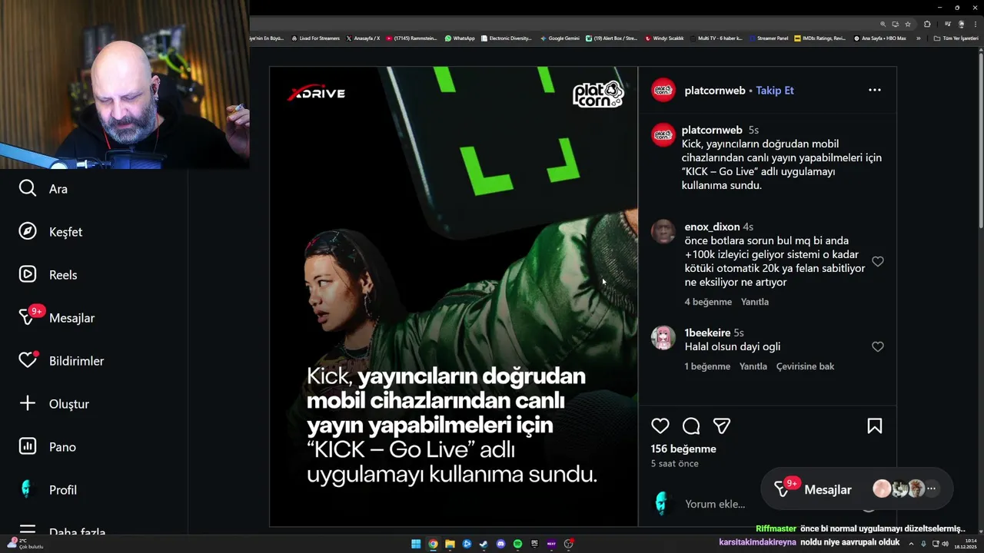This screenshot has width=984, height=553.
Task: Reply to enox_dixon's comment via Yanıtla
Action: click(755, 302)
